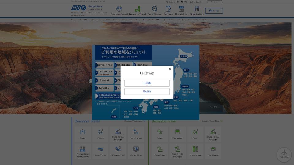The image size is (294, 165).
Task: Choose Select an area later option
Action: (108, 96)
